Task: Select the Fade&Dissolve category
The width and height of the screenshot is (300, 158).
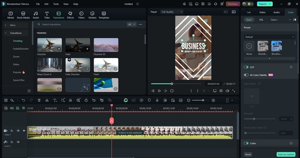Action: pyautogui.click(x=21, y=49)
